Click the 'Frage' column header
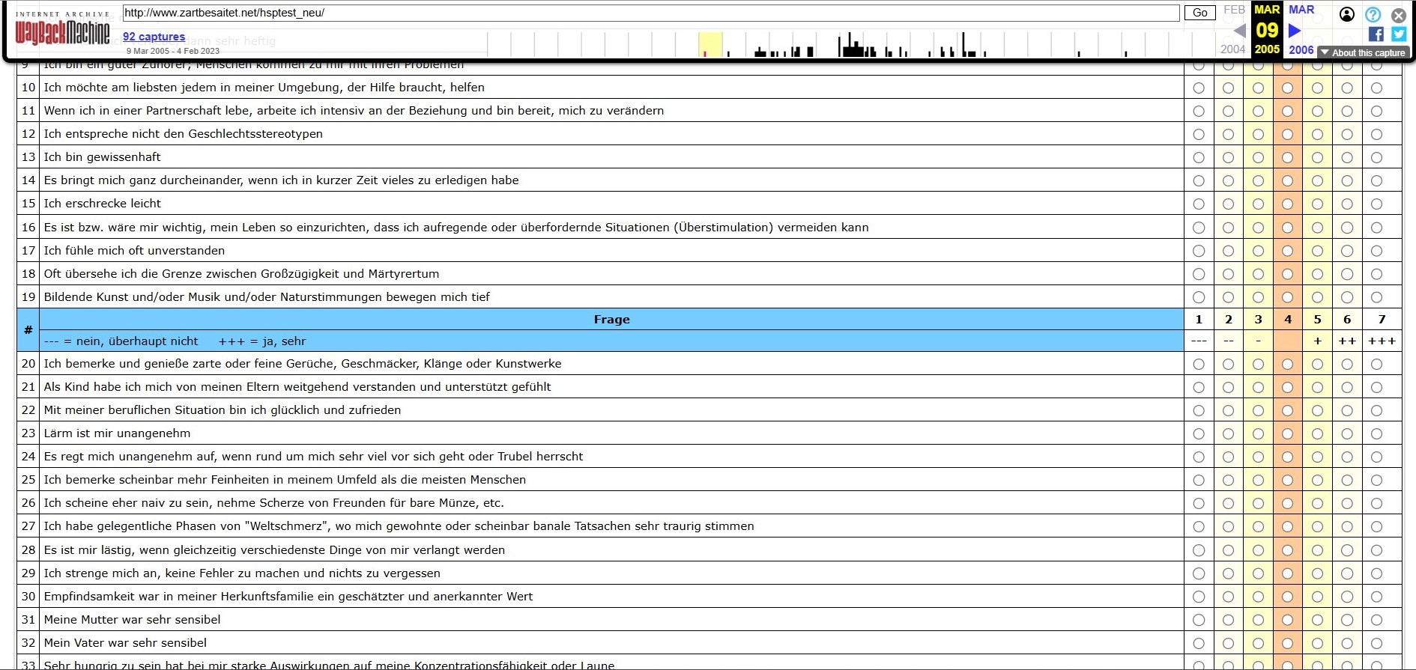The image size is (1416, 670). coord(611,320)
